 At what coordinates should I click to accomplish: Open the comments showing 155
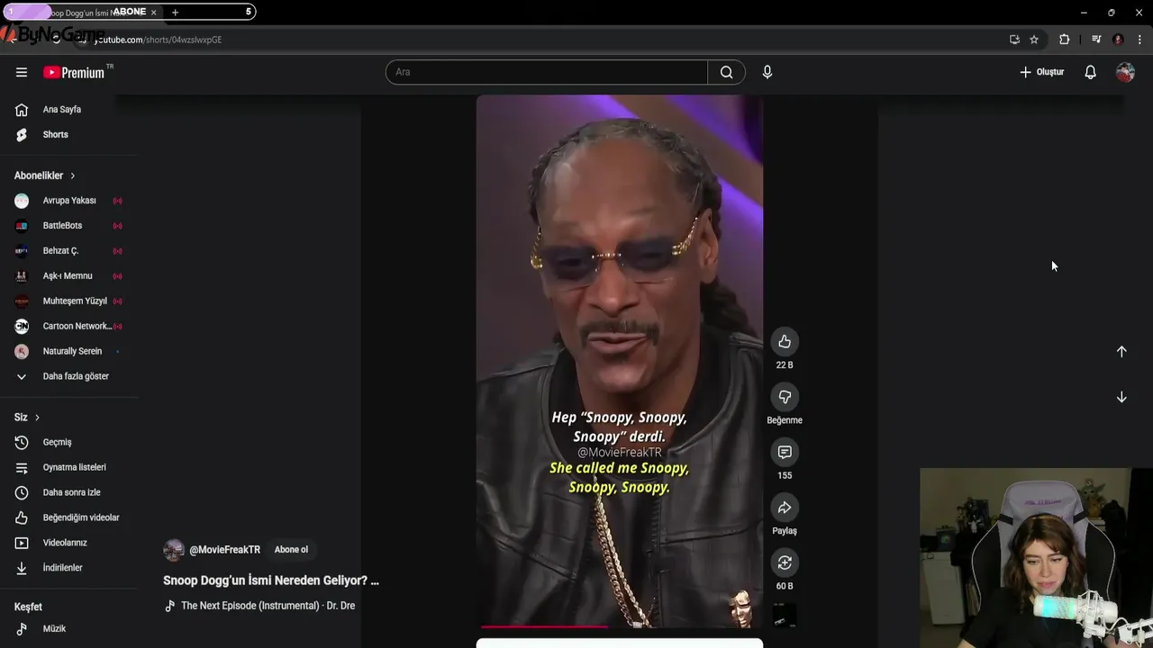[785, 452]
